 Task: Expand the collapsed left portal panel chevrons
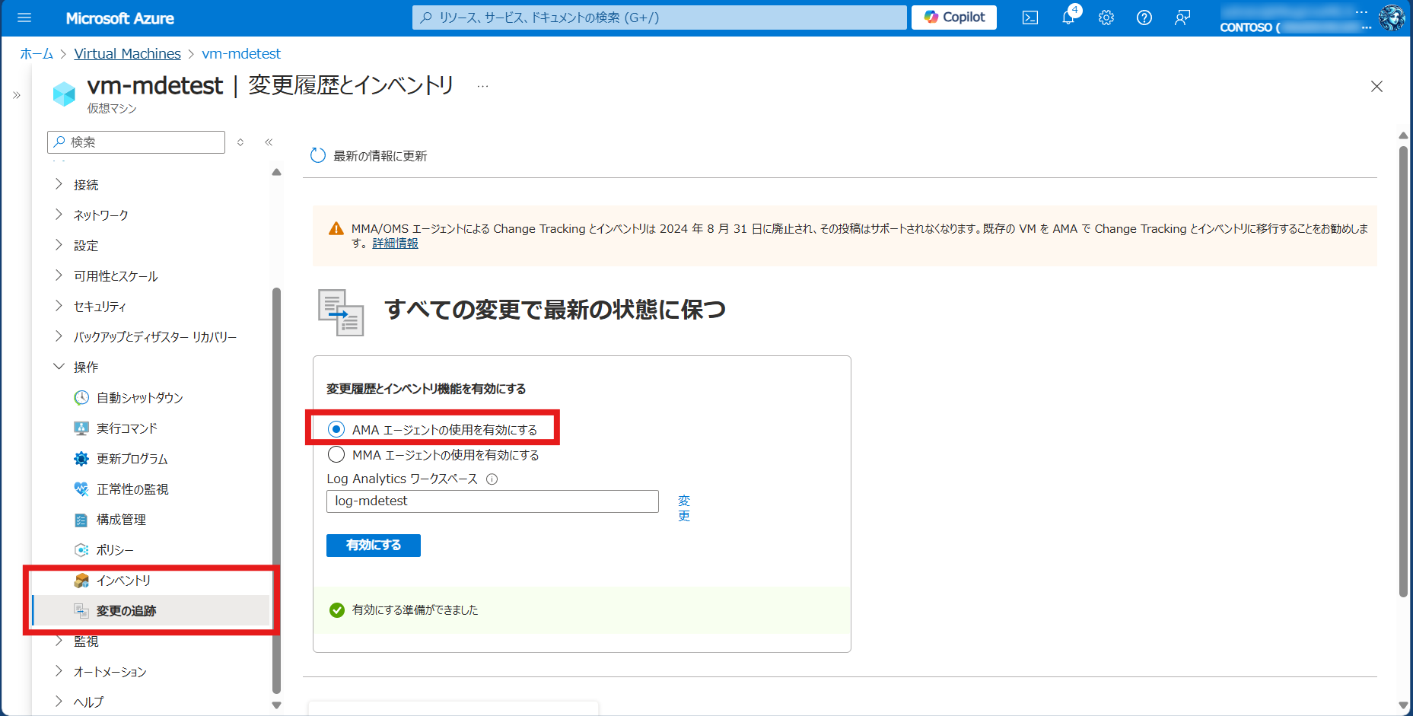click(17, 95)
